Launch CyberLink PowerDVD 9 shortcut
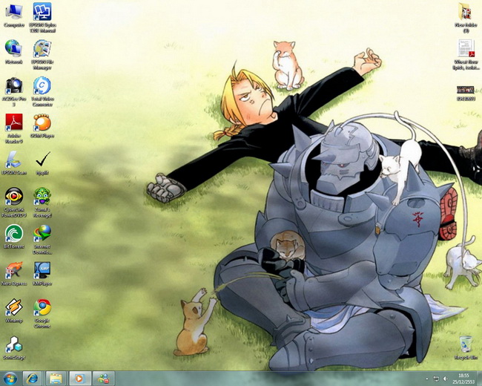 point(14,203)
